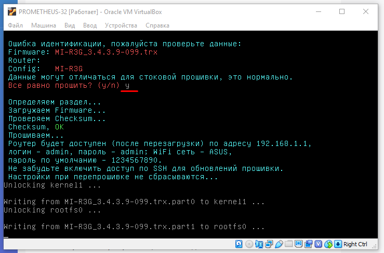The width and height of the screenshot is (384, 253).
Task: Open the shared folders status icon
Action: (288, 244)
